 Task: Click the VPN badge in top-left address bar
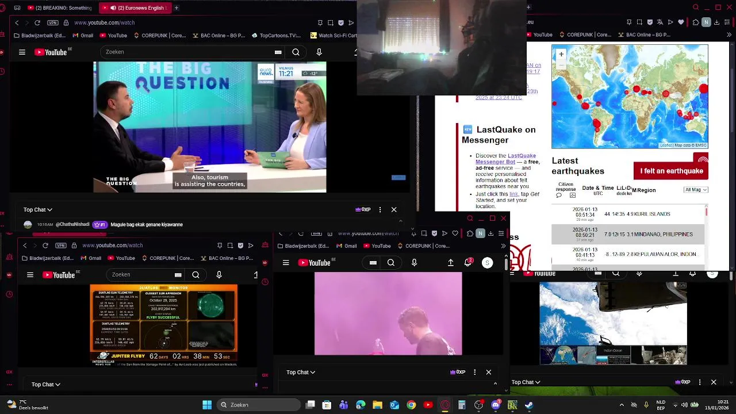(x=53, y=22)
